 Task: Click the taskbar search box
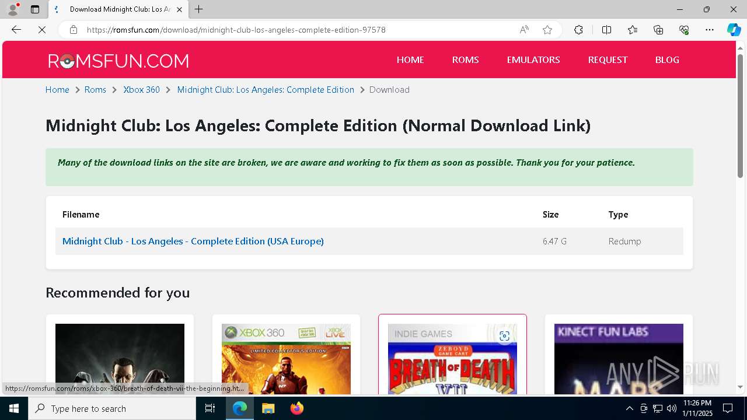(x=112, y=408)
